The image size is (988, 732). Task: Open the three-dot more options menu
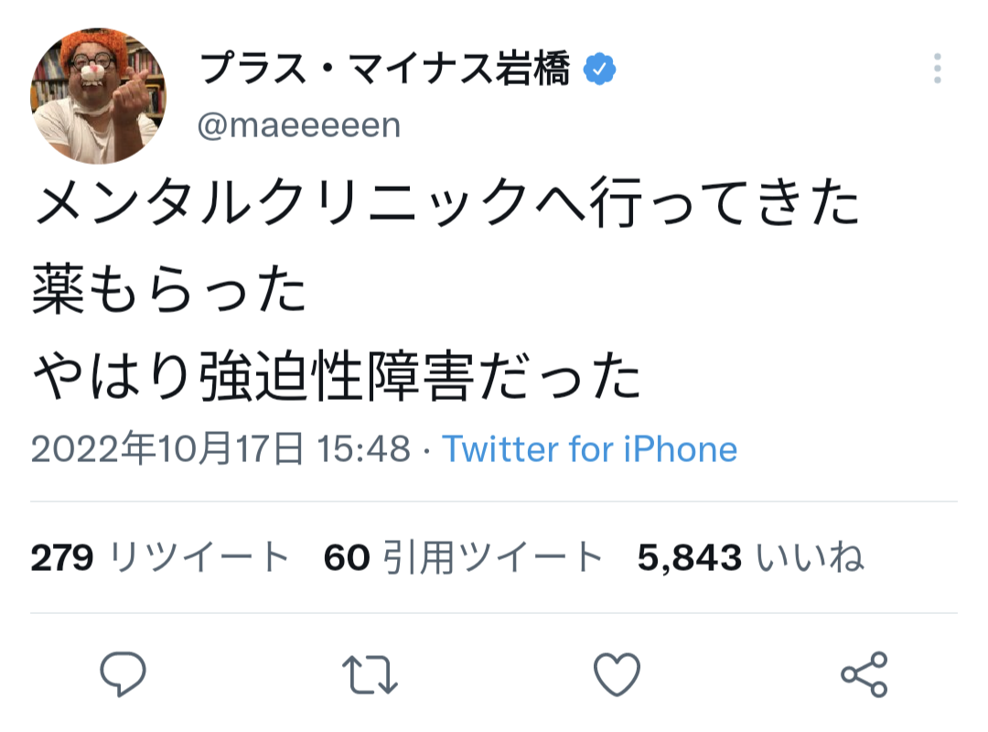click(938, 68)
